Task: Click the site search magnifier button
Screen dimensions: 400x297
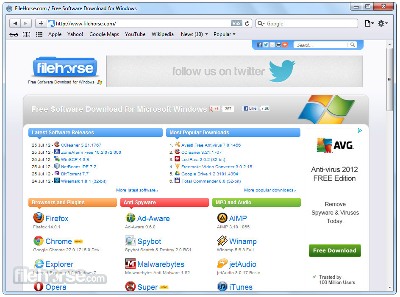Action: [352, 45]
